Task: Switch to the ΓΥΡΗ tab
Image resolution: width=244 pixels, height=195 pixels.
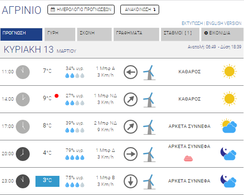Action: click(60, 34)
